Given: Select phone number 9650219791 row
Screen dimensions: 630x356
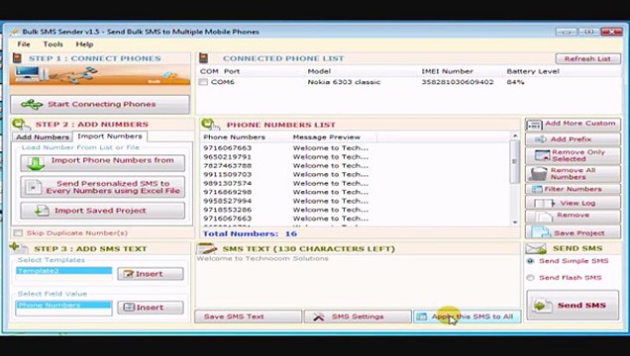Looking at the screenshot, I should tap(356, 157).
